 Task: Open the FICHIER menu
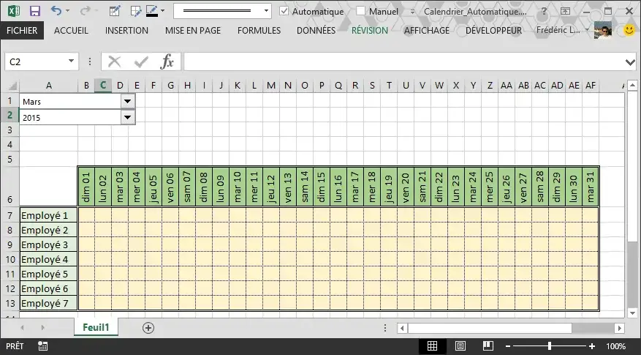22,31
